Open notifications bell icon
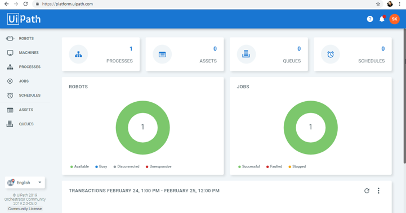The image size is (406, 213). [x=382, y=19]
